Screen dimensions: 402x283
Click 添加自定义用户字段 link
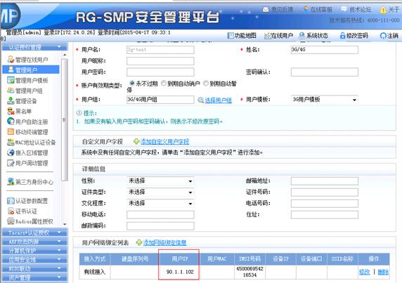164,141
